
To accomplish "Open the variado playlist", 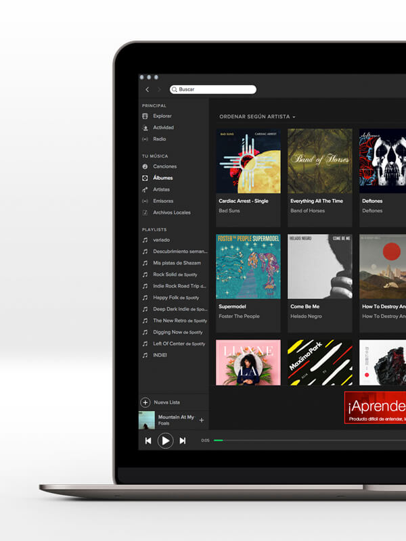I will pos(161,240).
